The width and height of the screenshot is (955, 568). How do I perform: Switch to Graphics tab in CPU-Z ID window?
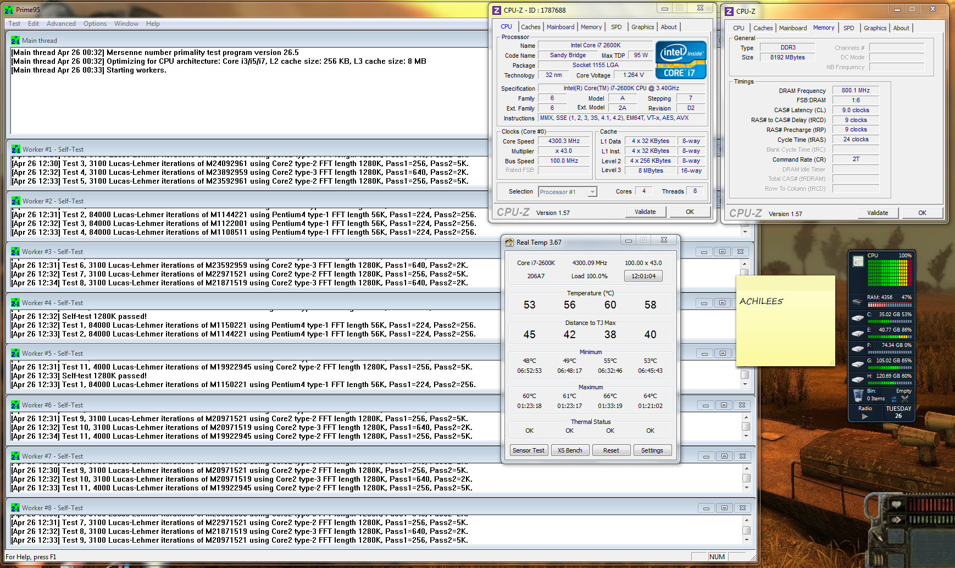[x=642, y=27]
